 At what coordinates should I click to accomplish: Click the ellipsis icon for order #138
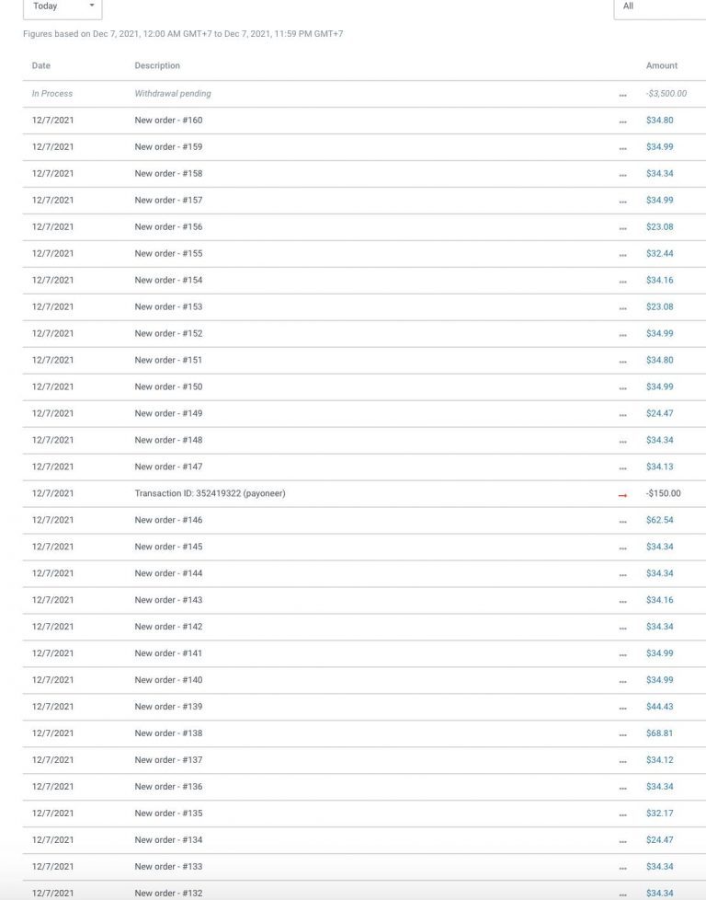pos(623,735)
